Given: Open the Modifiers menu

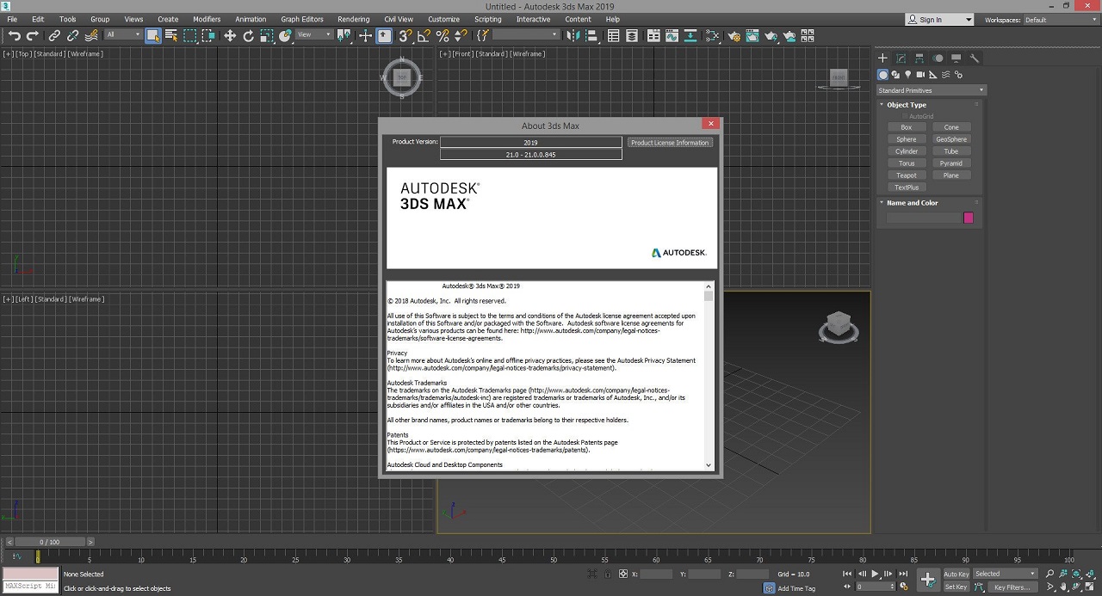Looking at the screenshot, I should tap(207, 19).
